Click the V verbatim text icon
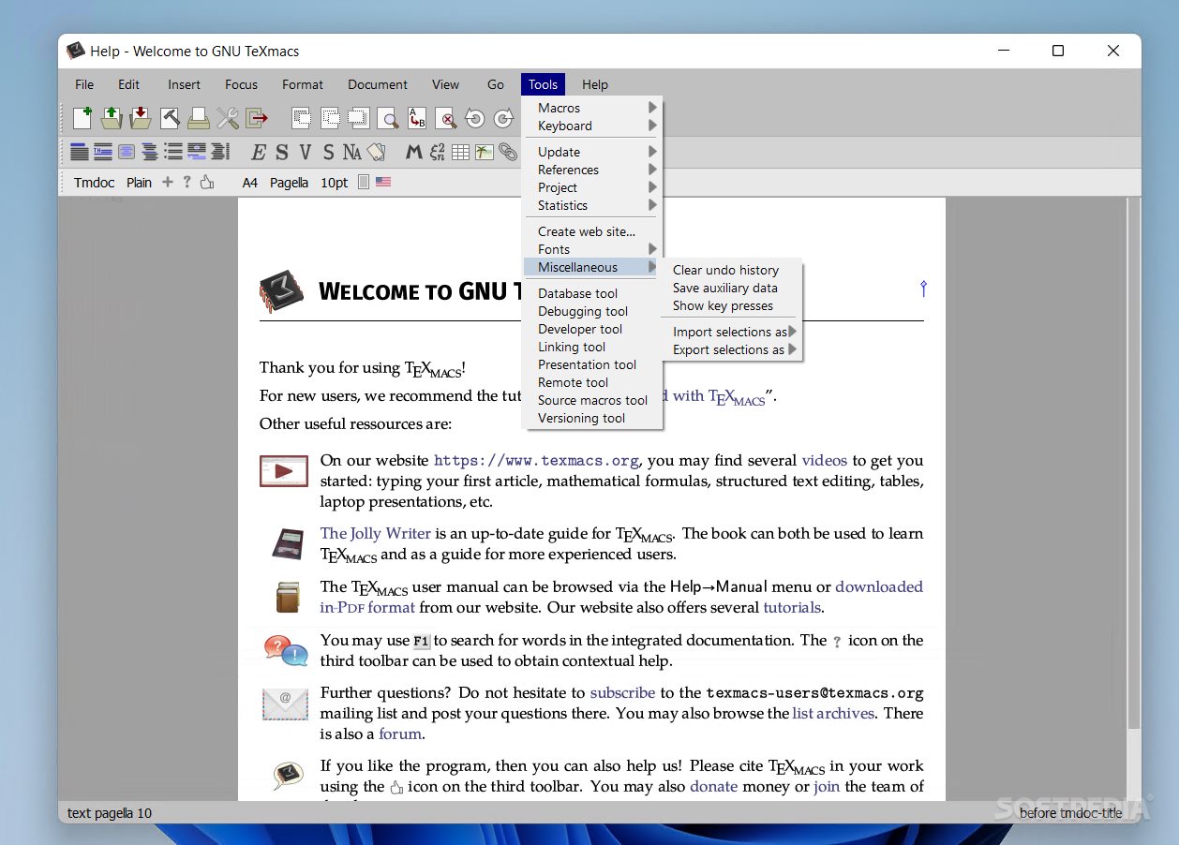 tap(306, 152)
